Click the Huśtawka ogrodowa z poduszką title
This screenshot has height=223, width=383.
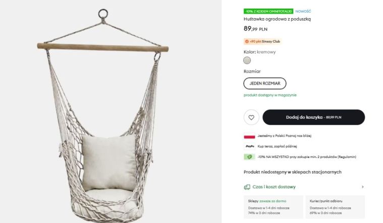(277, 19)
